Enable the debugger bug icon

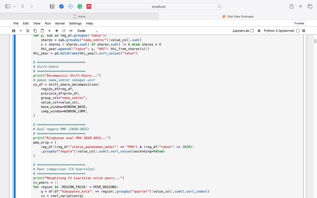coord(259,31)
